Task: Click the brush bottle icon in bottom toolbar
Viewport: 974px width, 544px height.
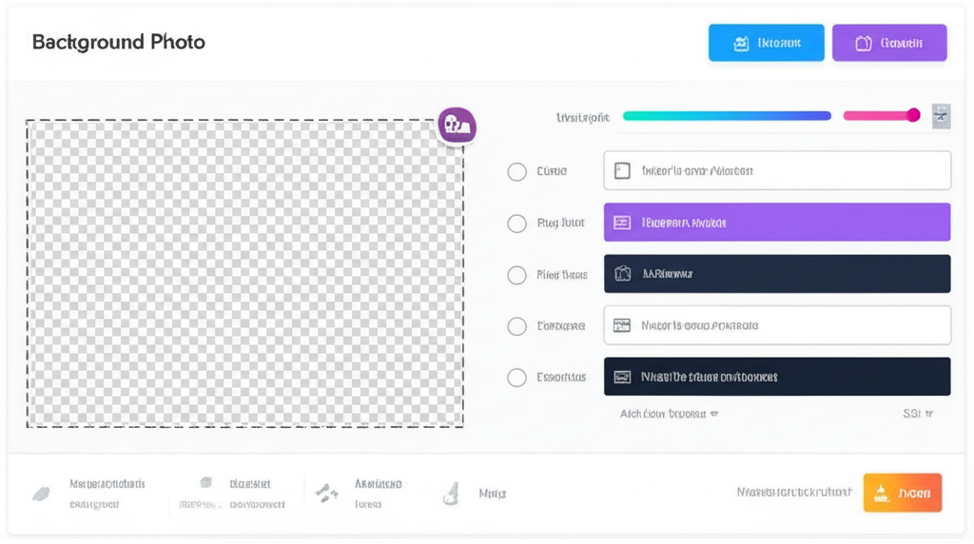Action: (x=451, y=493)
